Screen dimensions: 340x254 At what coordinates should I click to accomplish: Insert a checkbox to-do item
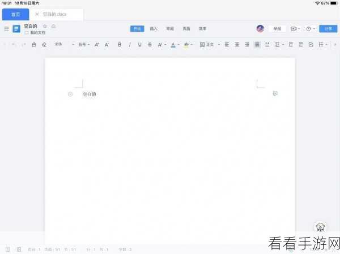[x=311, y=45]
